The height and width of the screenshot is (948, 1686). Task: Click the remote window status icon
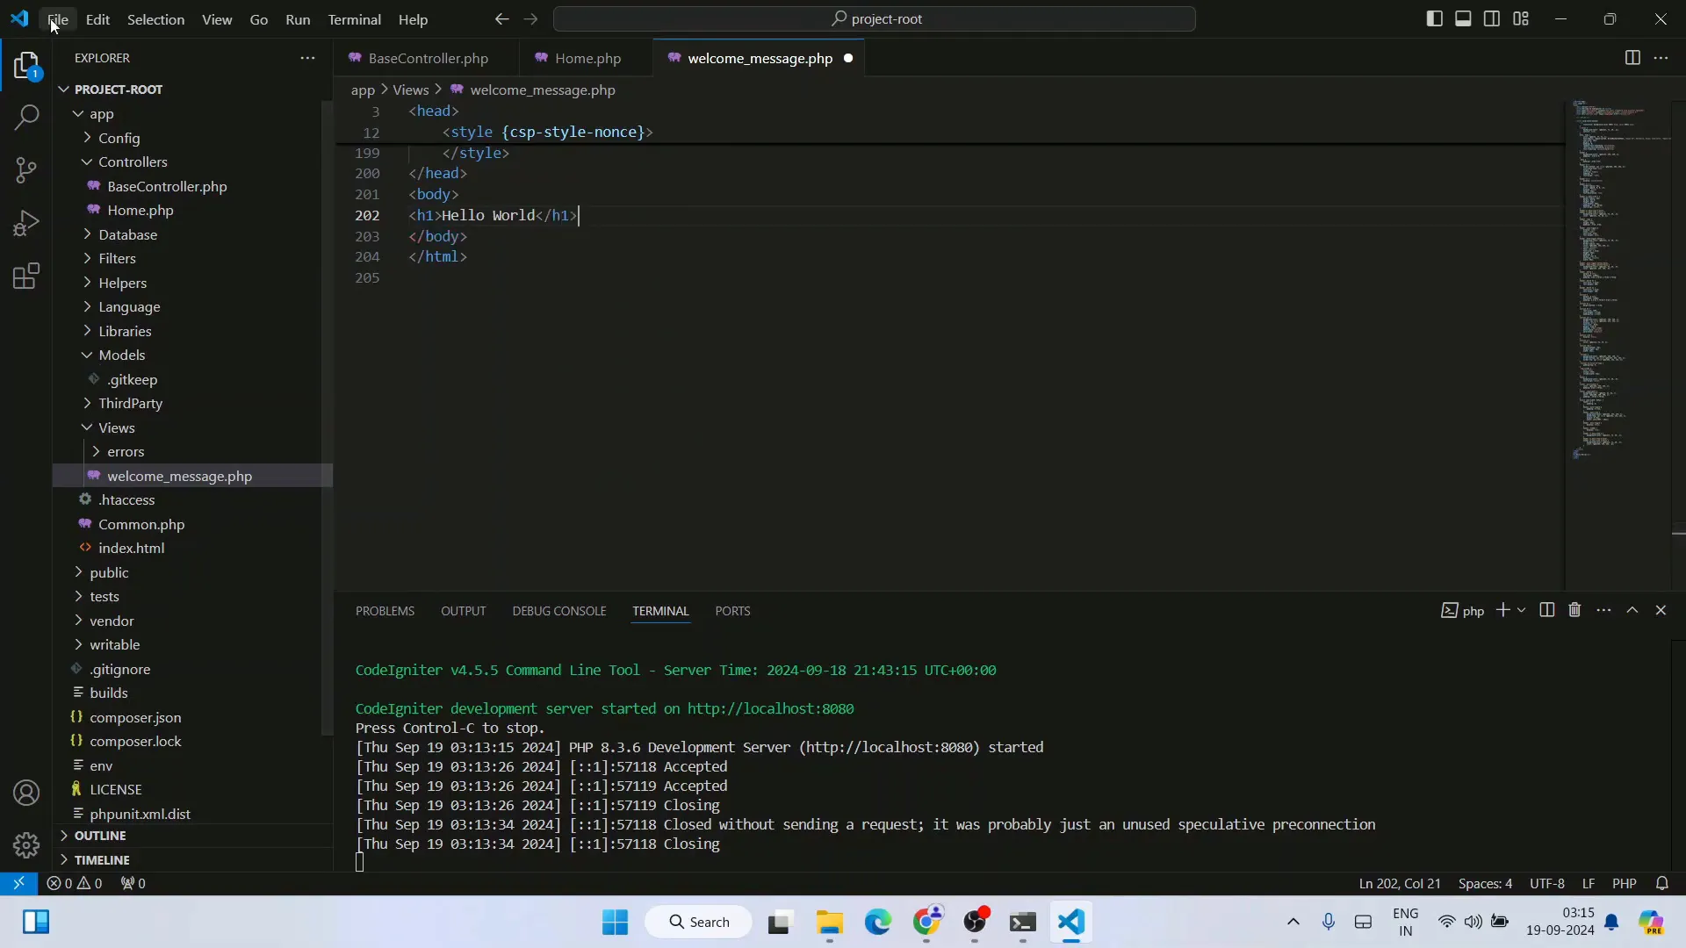coord(18,883)
